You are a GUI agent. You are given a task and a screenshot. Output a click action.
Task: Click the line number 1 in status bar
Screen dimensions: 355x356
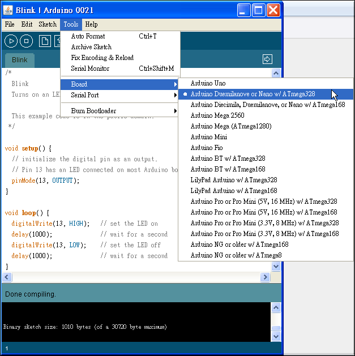click(7, 349)
